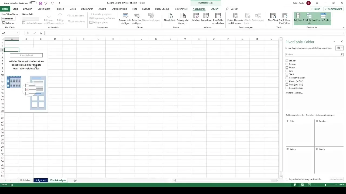
Task: Check the Absatz [in Stk.] field
Action: [287, 81]
